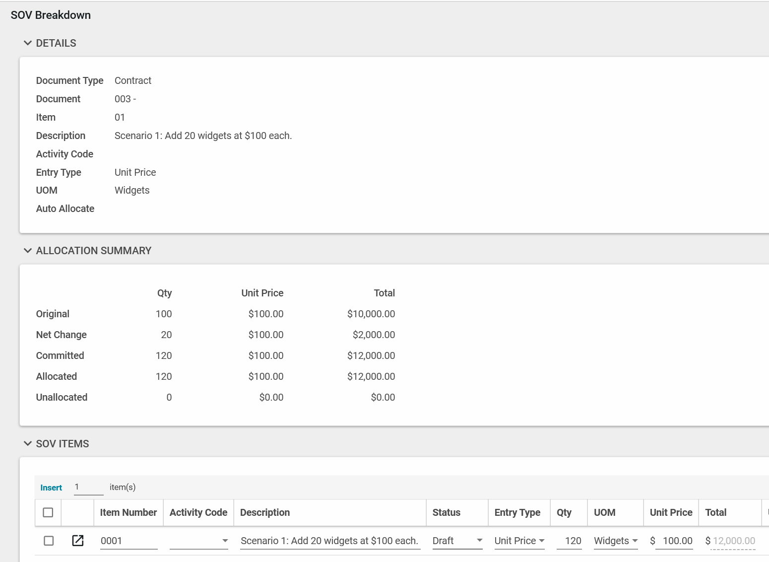The image size is (769, 562).
Task: Toggle the select-all checkbox in table header
Action: (x=48, y=512)
